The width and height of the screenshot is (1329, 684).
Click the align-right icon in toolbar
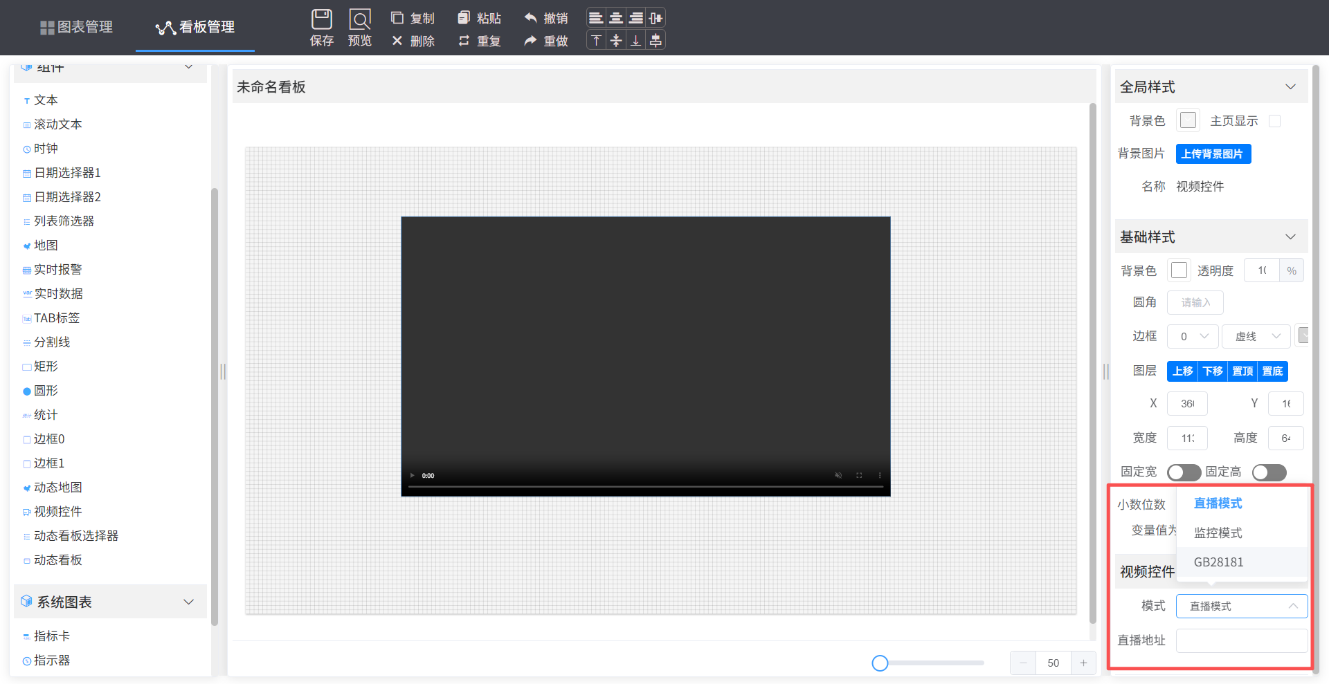click(x=635, y=18)
